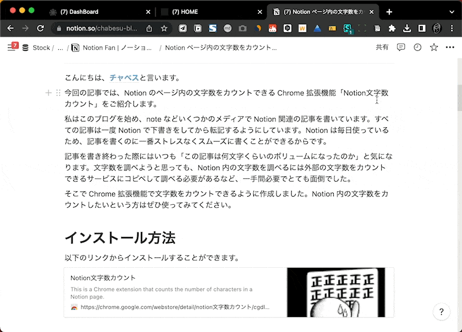This screenshot has height=332, width=462.
Task: Open the page updates clock icon
Action: coord(418,47)
